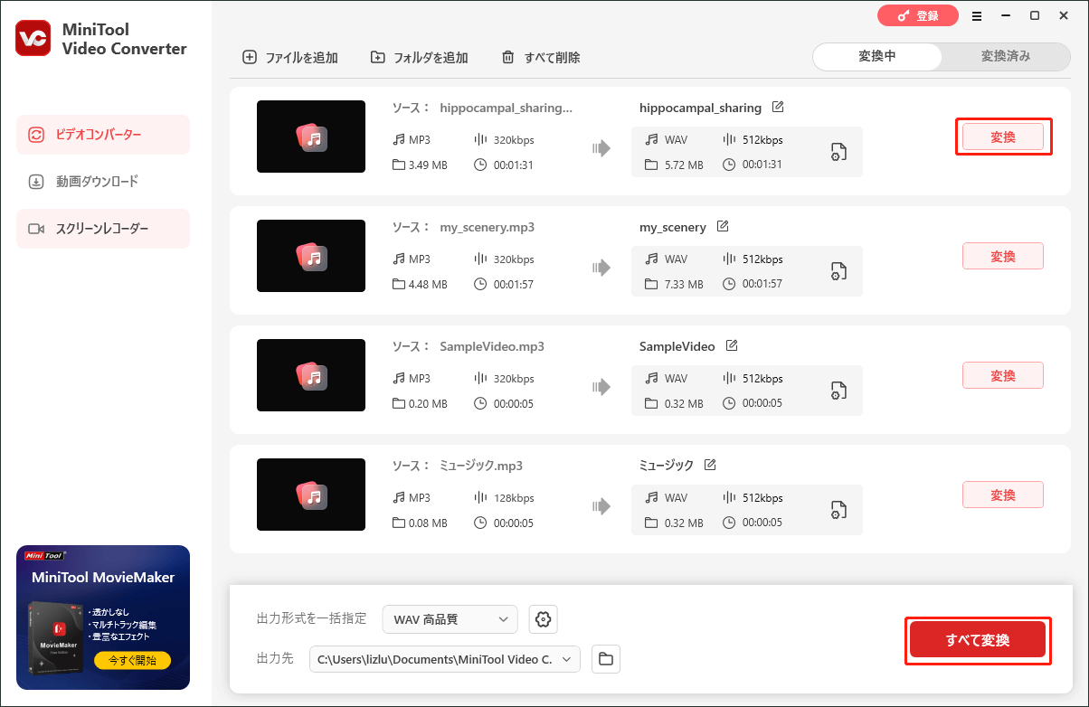1089x707 pixels.
Task: Open output settings icon for my_scenery
Action: tap(838, 271)
